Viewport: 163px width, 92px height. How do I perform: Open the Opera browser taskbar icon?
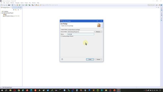pyautogui.click(x=15, y=90)
